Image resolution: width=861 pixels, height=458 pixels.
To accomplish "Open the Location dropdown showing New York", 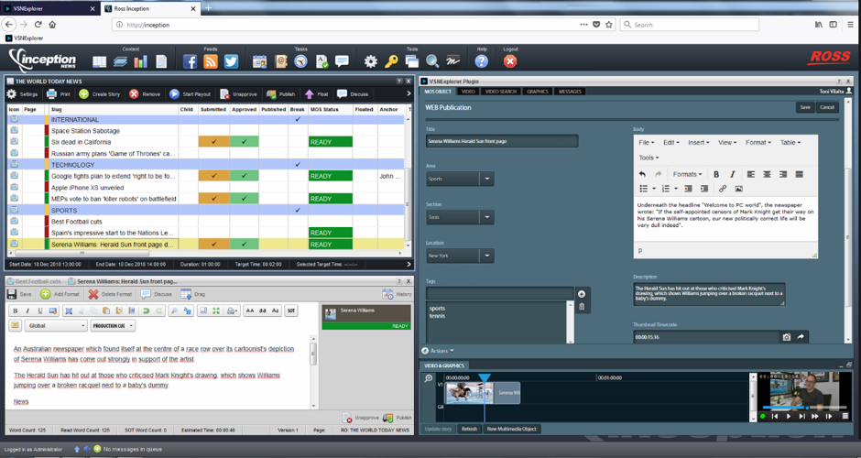I will click(460, 256).
